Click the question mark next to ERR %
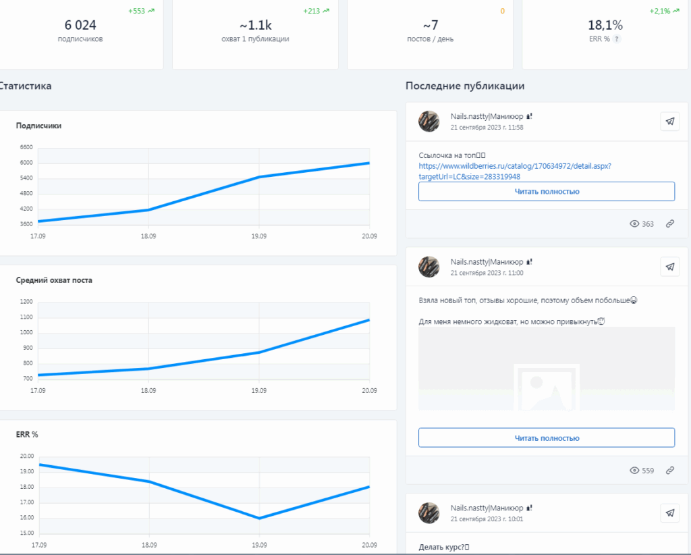 [x=617, y=39]
